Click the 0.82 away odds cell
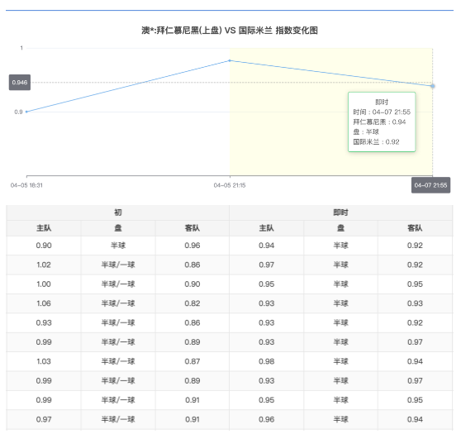The image size is (461, 439). point(192,303)
